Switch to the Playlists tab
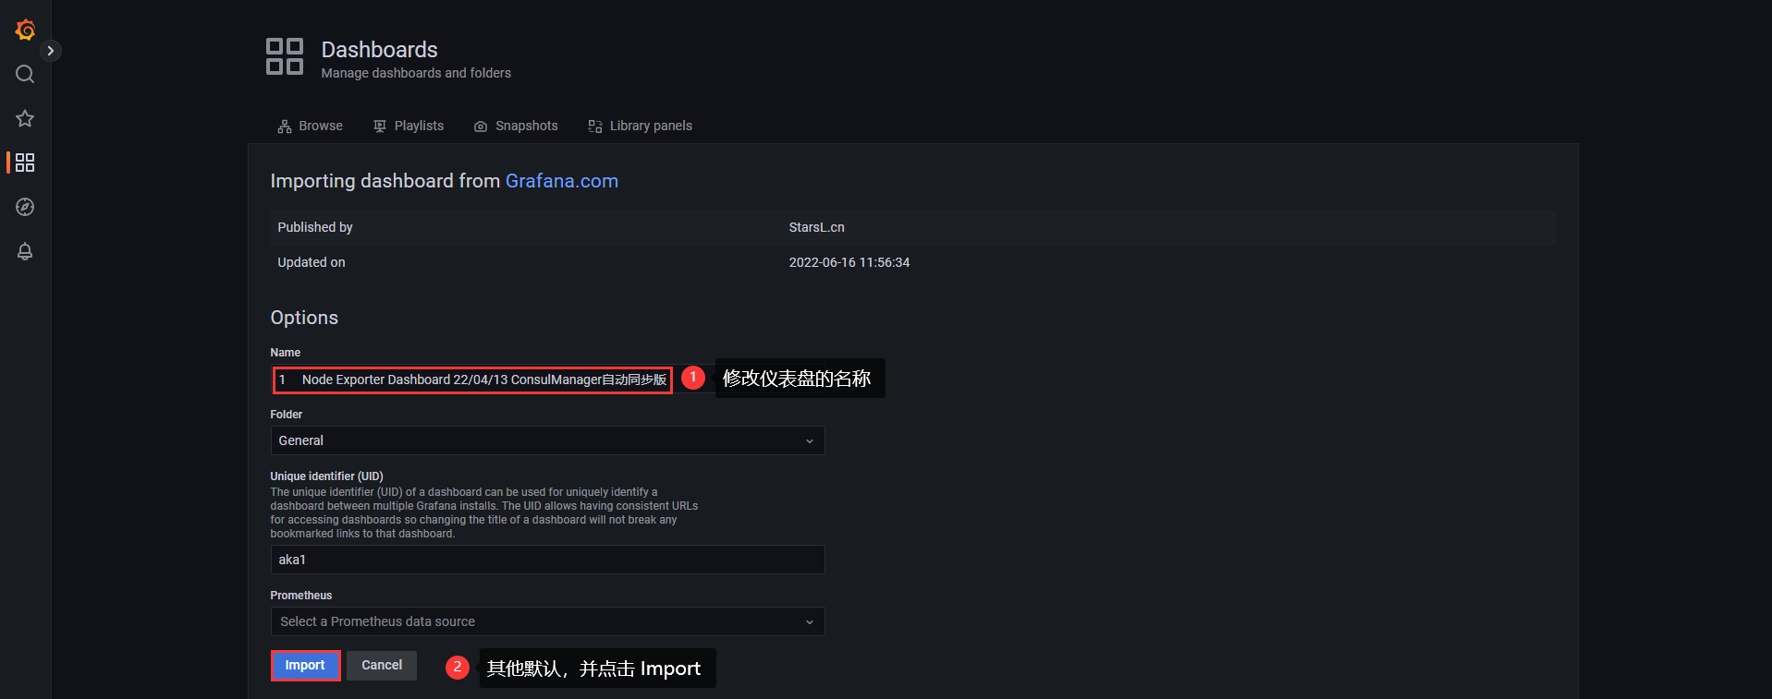Image resolution: width=1772 pixels, height=699 pixels. coord(409,126)
